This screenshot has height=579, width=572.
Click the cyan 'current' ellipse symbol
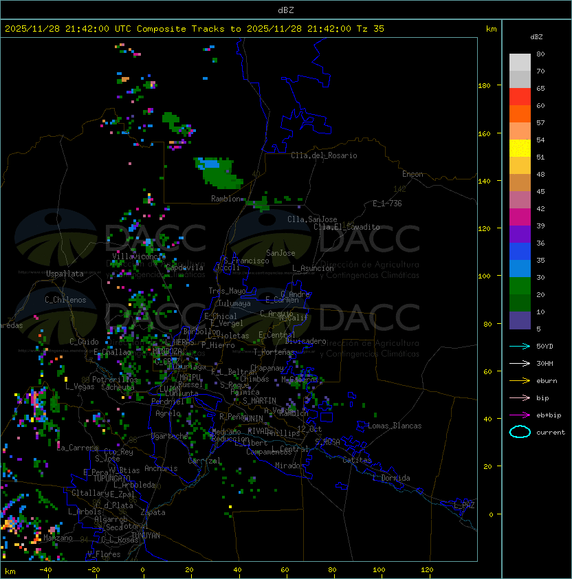520,432
